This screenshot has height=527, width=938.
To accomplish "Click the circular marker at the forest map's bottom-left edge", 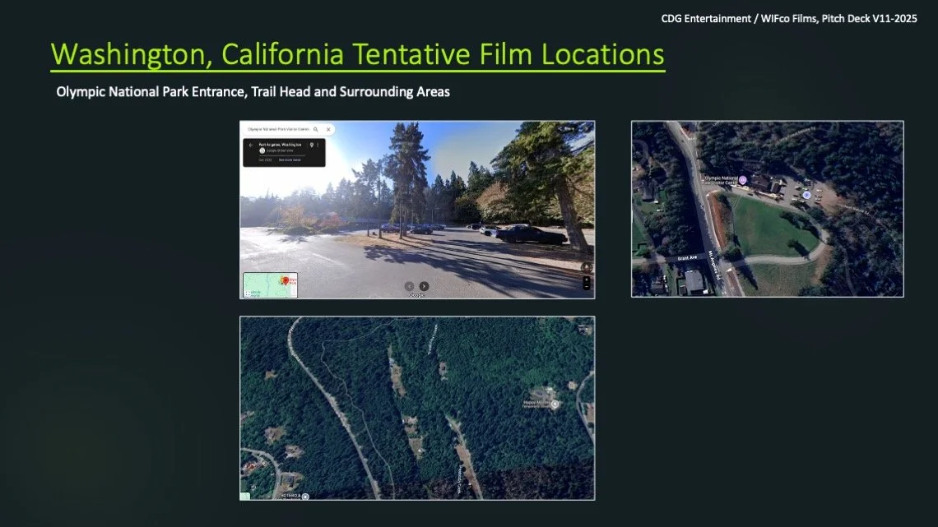I will coord(306,497).
